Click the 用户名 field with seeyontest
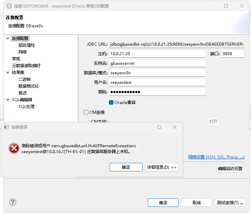This screenshot has width=251, height=213. coord(157,82)
